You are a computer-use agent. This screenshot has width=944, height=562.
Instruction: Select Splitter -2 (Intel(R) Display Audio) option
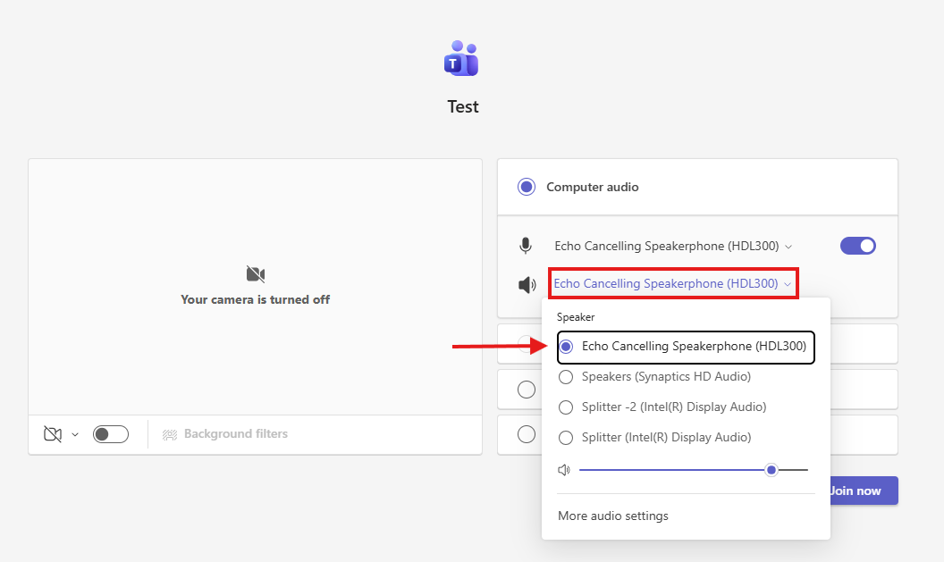(x=662, y=407)
